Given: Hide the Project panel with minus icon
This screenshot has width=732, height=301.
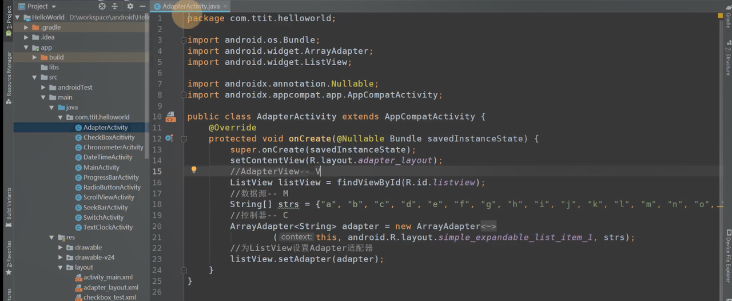Looking at the screenshot, I should (142, 6).
